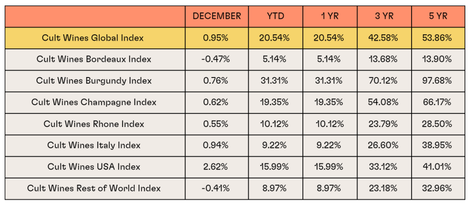This screenshot has width=470, height=205.
Task: Select the Cult Wines Global Index row label
Action: click(x=92, y=38)
